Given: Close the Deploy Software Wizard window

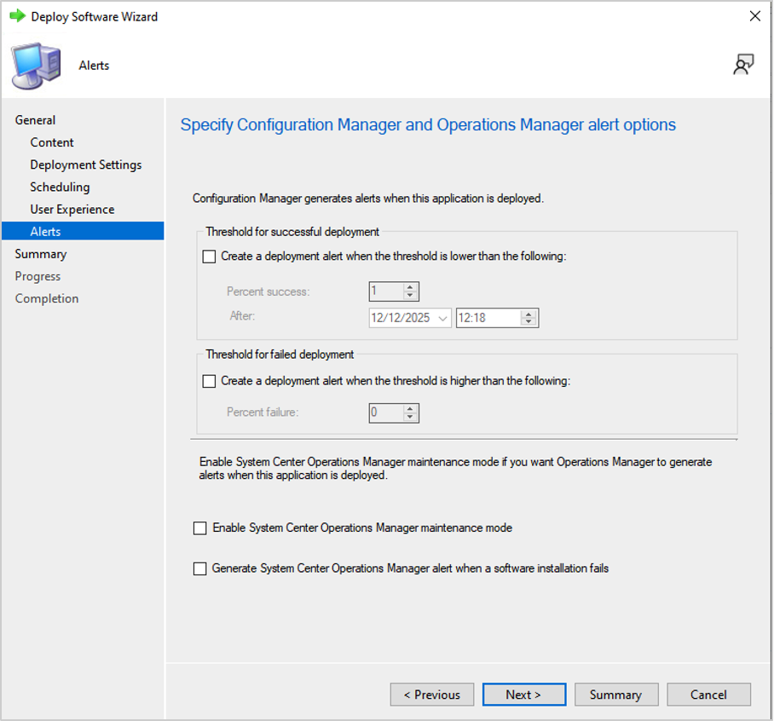Looking at the screenshot, I should pyautogui.click(x=754, y=16).
